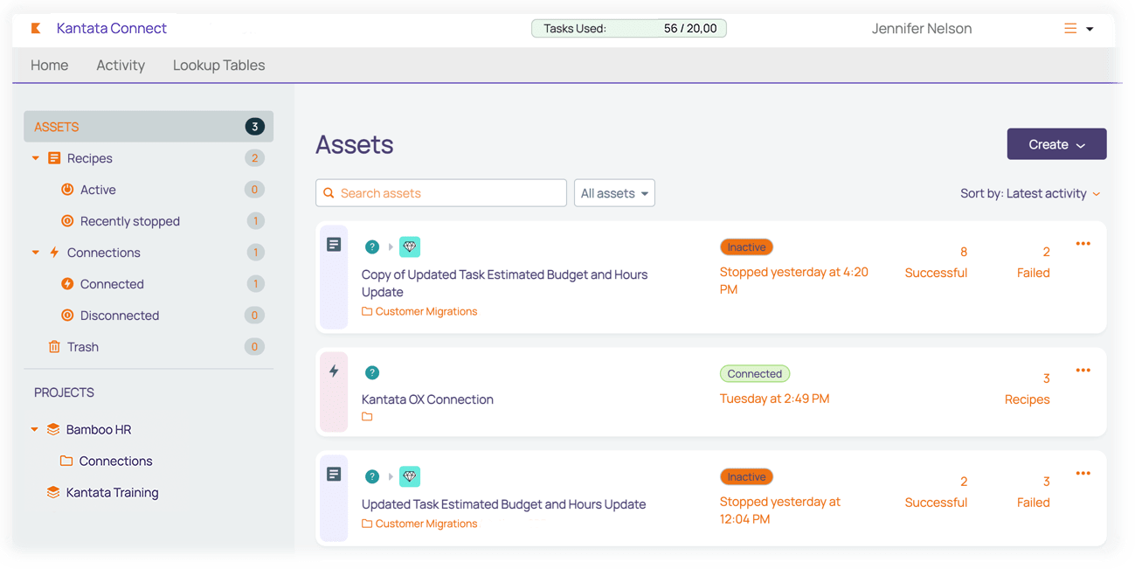
Task: Click the lightning bolt icon on the Kantata OX Connection card
Action: point(334,371)
